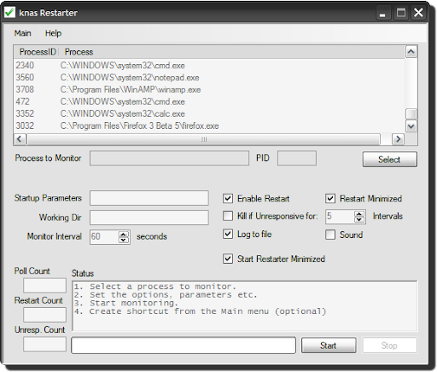Click the PID field
The height and width of the screenshot is (372, 437).
point(297,158)
